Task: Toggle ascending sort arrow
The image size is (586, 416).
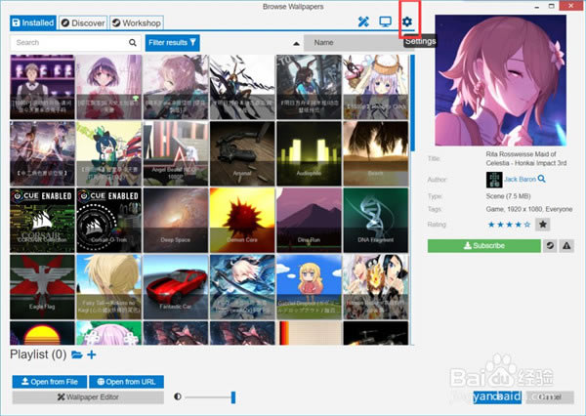Action: click(296, 43)
